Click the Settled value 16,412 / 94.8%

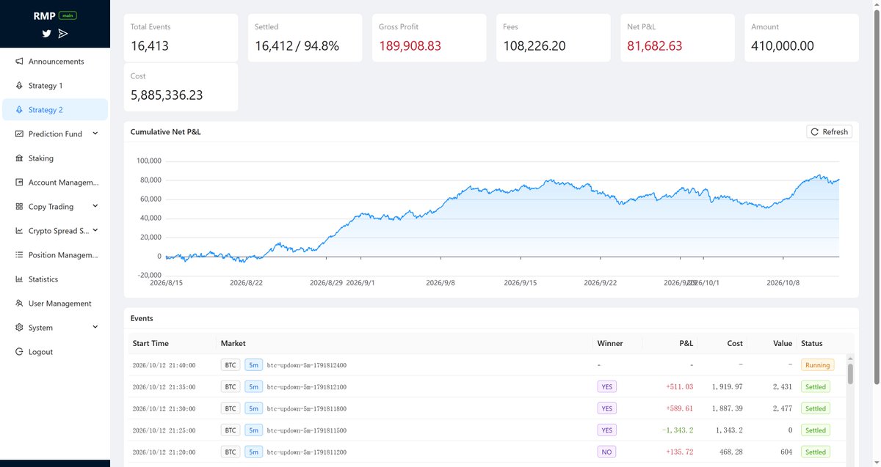click(297, 46)
